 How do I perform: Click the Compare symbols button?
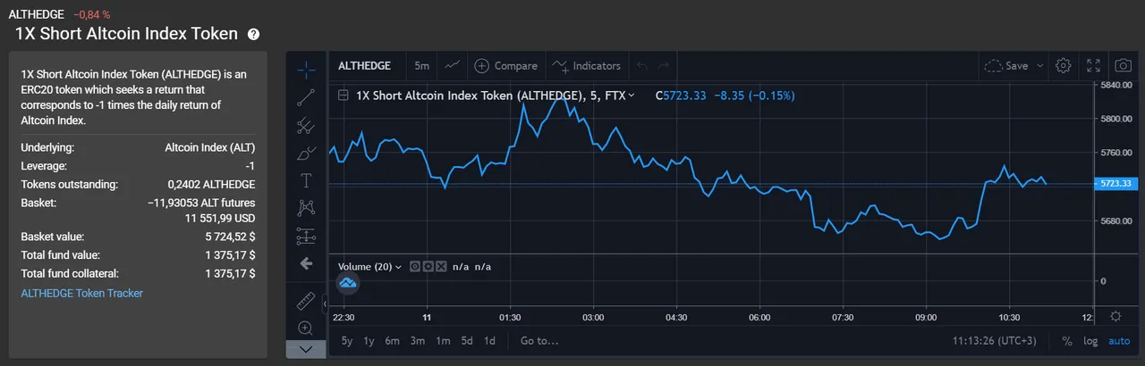(505, 65)
